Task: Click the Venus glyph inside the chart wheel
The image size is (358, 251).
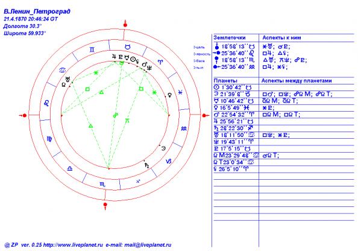Action: [x=170, y=95]
